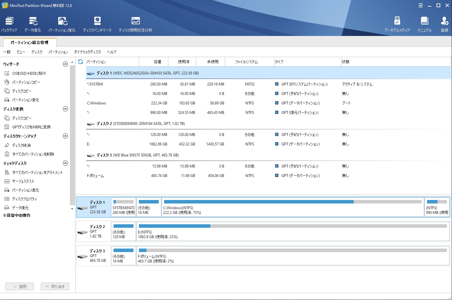Select the ディスク 3 header row
This screenshot has height=300, width=452.
pyautogui.click(x=268, y=155)
